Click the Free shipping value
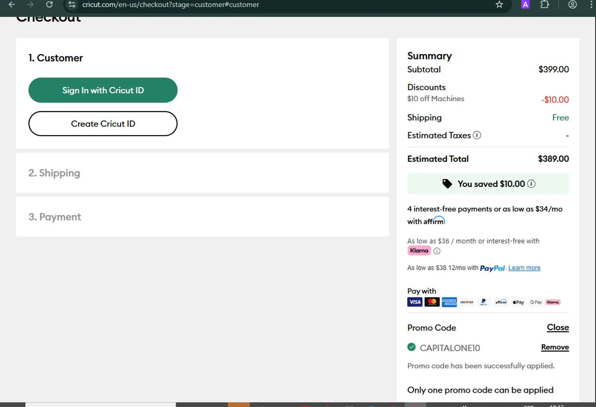596x407 pixels. (x=561, y=118)
